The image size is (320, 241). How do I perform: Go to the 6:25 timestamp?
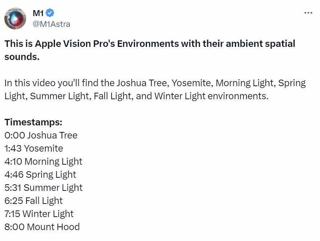(x=14, y=201)
